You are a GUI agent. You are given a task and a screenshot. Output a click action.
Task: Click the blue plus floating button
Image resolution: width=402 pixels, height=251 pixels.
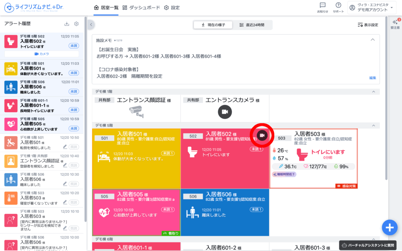click(x=389, y=227)
